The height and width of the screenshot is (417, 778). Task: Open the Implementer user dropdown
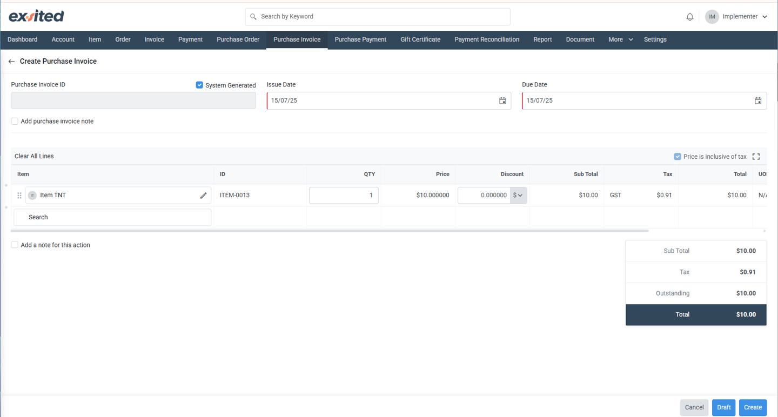coord(745,17)
